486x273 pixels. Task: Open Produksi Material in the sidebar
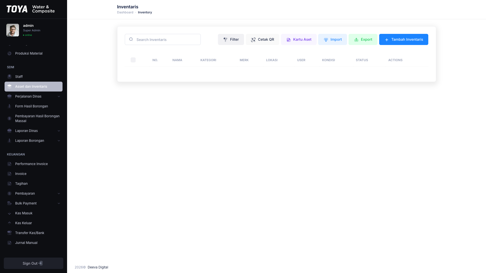pos(33,53)
